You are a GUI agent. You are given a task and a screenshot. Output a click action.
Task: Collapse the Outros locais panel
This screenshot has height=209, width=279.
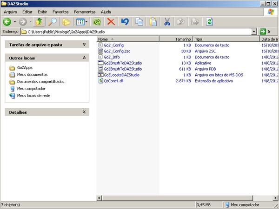(x=84, y=58)
